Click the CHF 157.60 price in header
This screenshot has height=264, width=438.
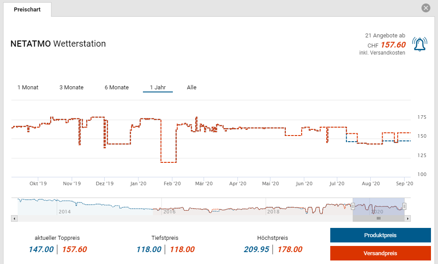tap(393, 45)
